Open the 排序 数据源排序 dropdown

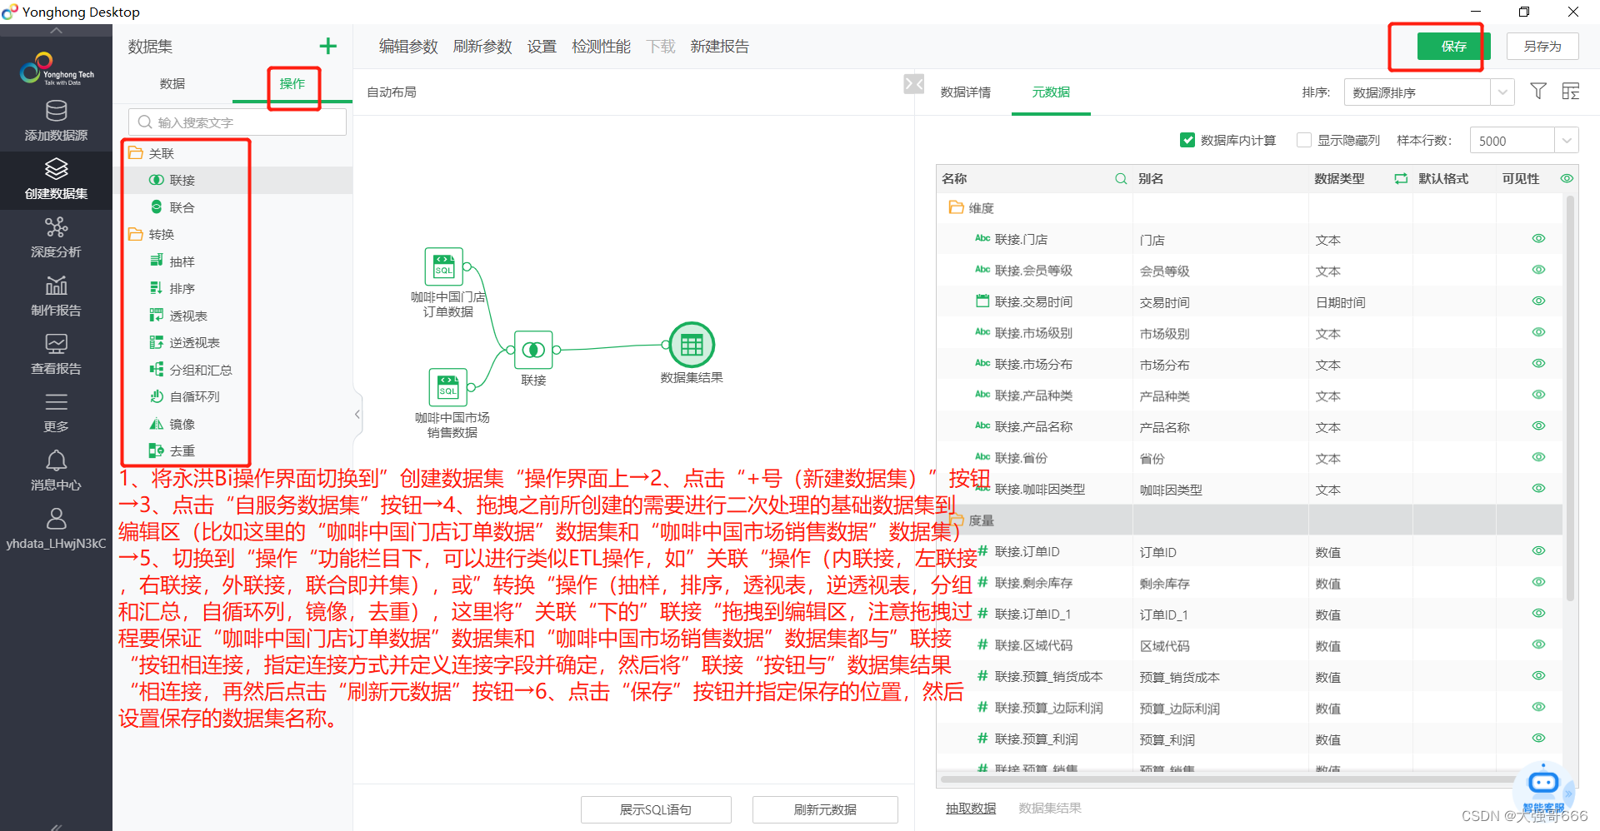click(1428, 92)
